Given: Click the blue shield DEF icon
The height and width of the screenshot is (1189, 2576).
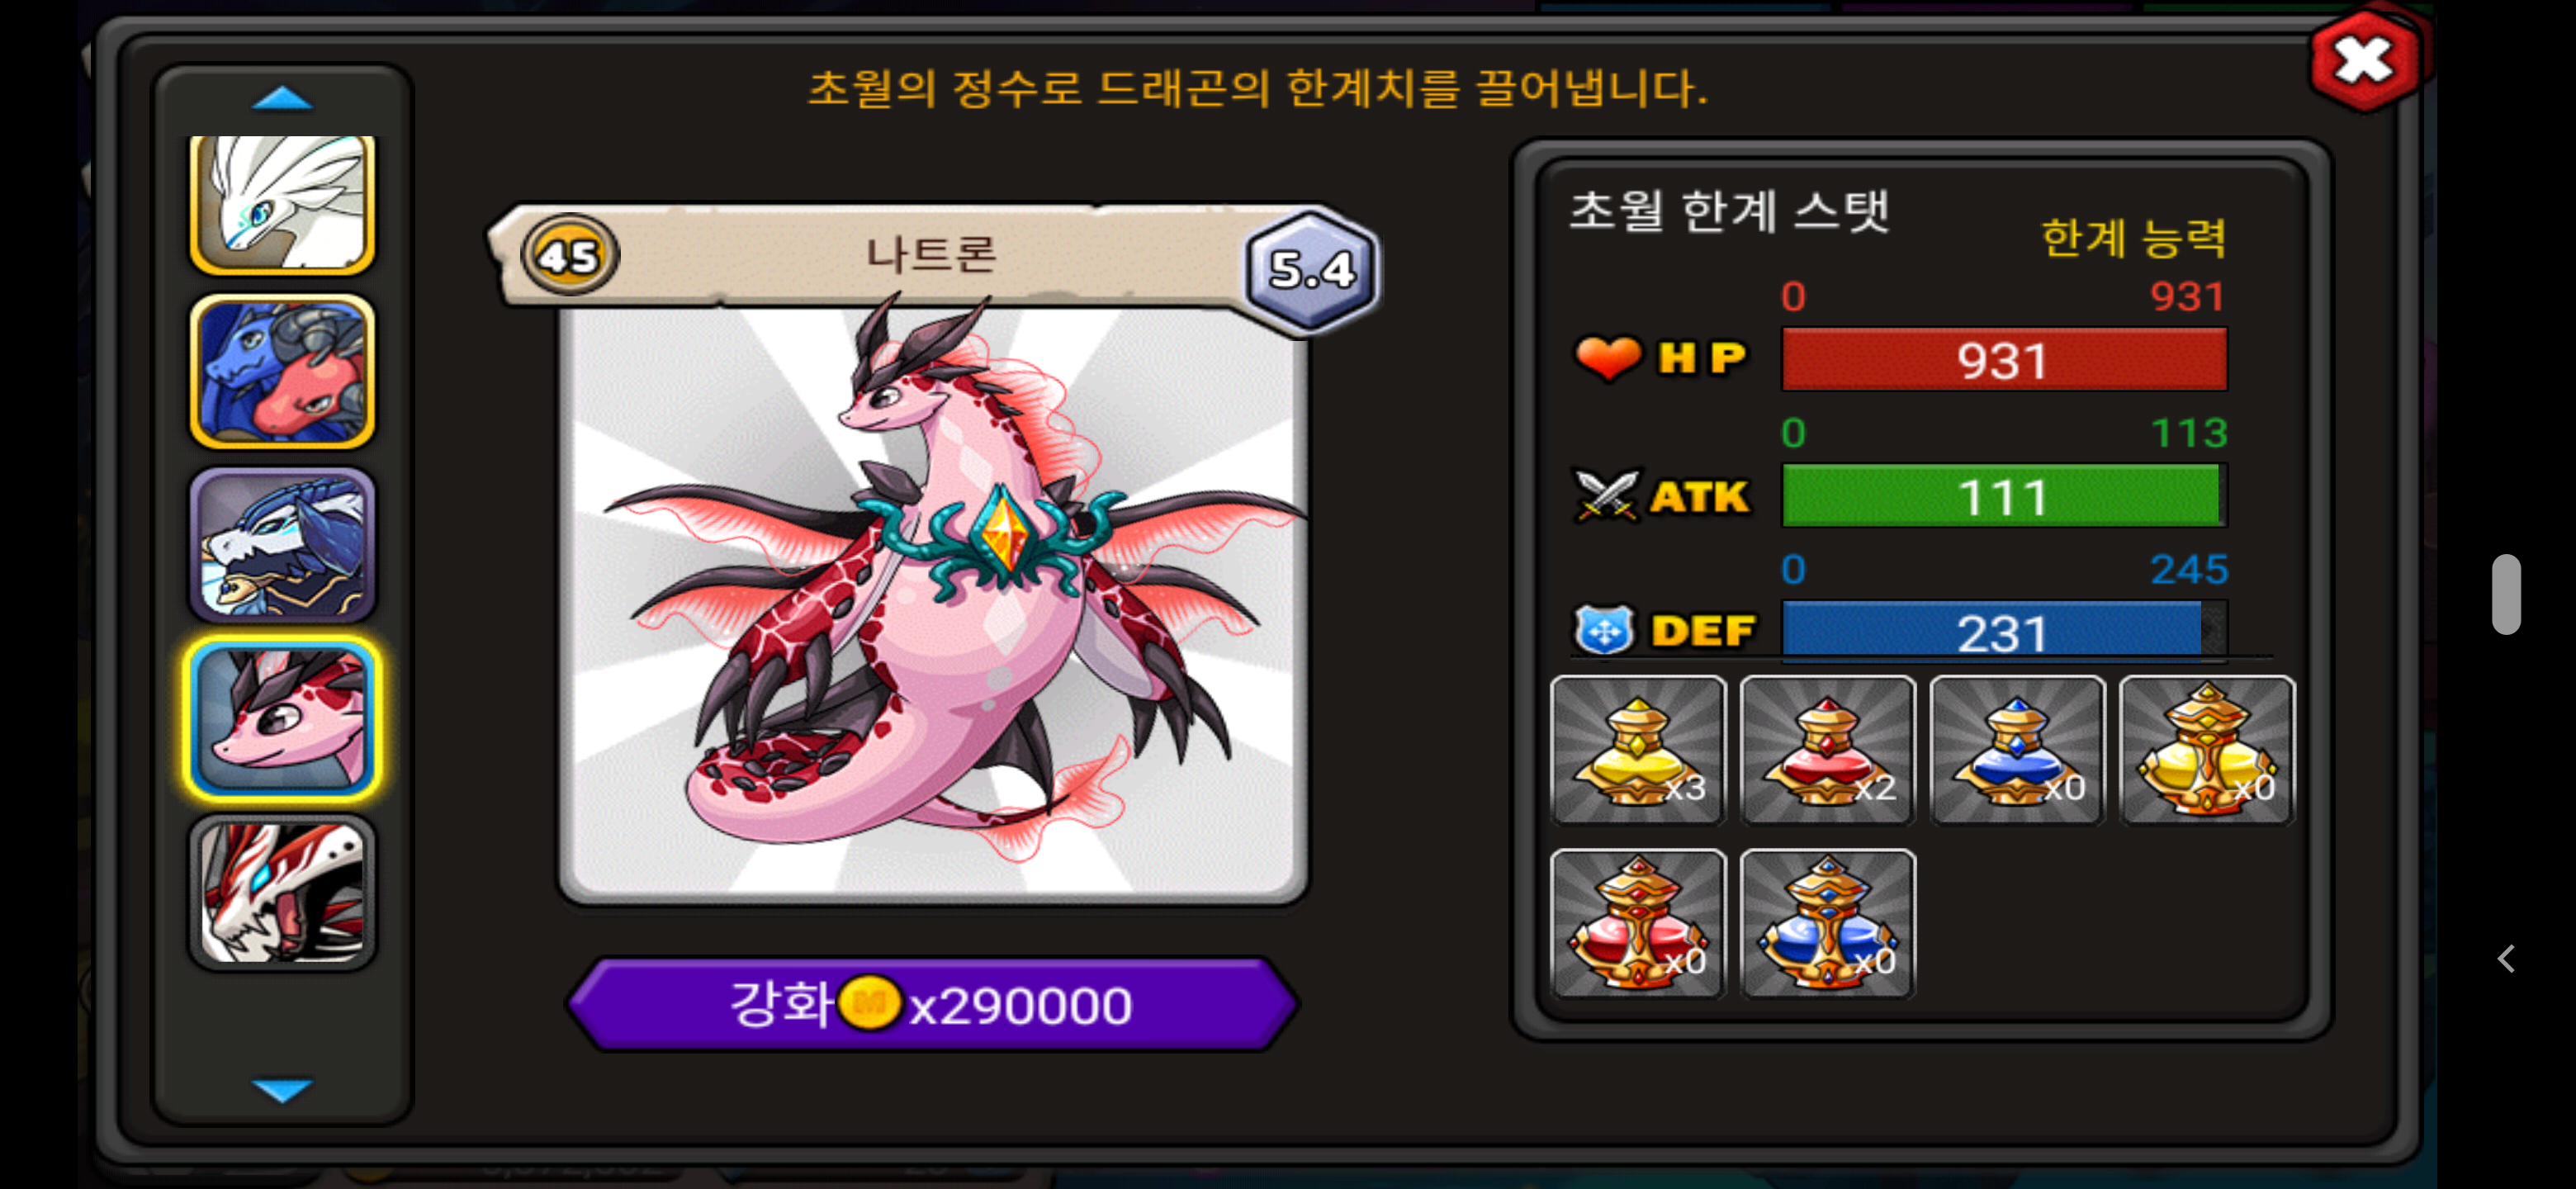Looking at the screenshot, I should [1605, 630].
